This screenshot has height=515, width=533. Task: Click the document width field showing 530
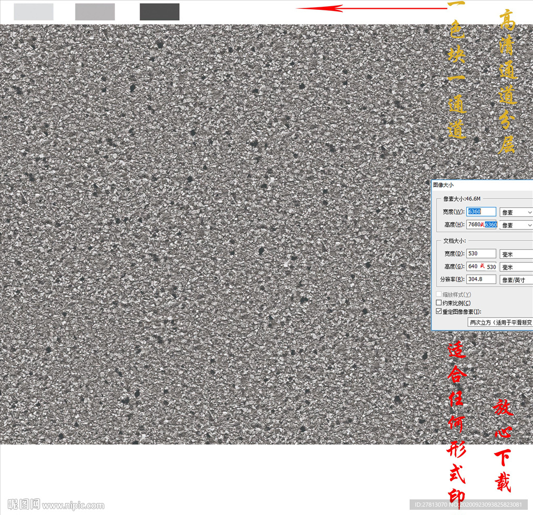(481, 254)
